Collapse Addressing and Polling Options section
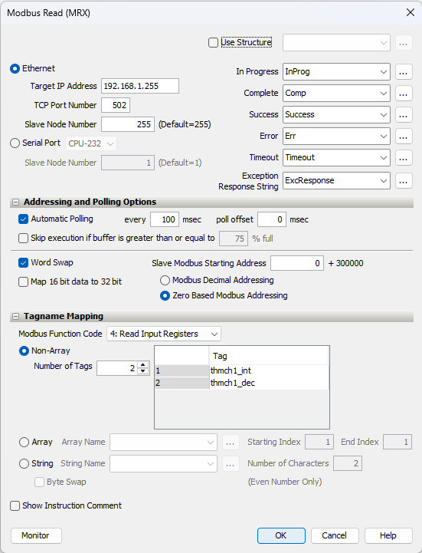The image size is (422, 553). tap(15, 202)
